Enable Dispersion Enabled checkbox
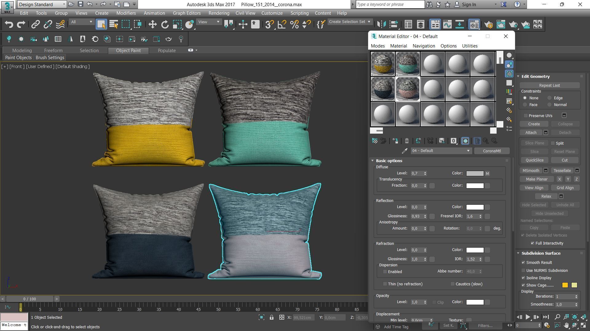The width and height of the screenshot is (590, 331). (x=385, y=272)
